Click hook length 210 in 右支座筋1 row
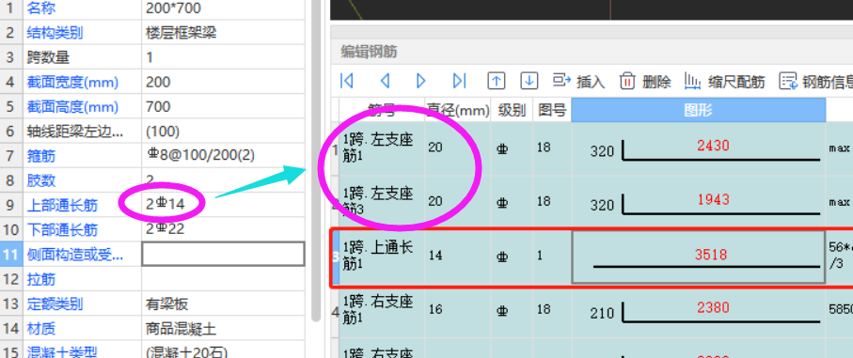 (602, 314)
